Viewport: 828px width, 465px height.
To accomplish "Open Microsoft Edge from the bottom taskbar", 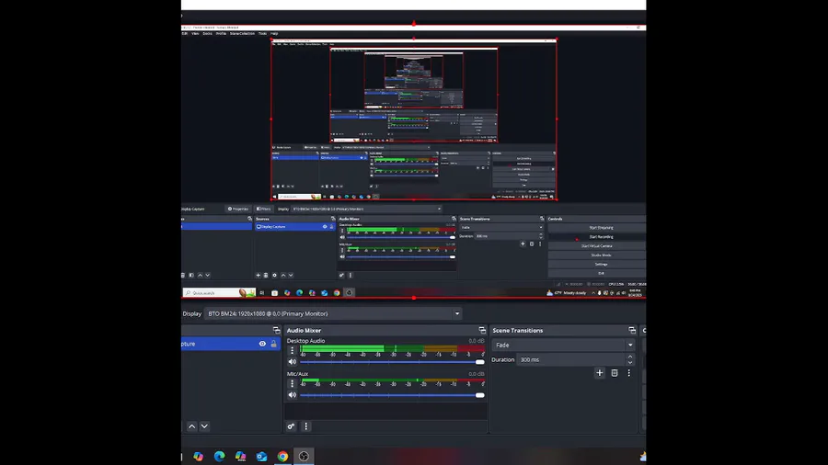I will pos(219,457).
